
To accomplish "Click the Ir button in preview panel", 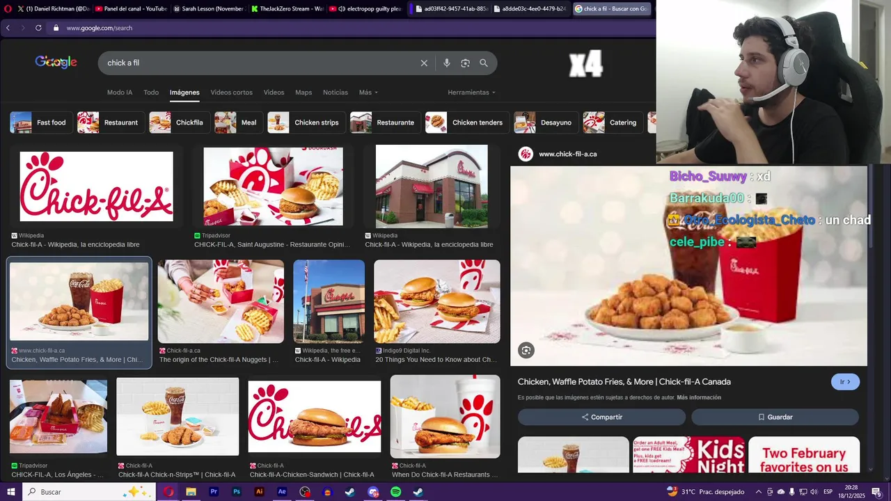I will pos(845,382).
